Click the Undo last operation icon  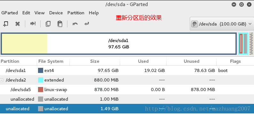click(x=75, y=24)
